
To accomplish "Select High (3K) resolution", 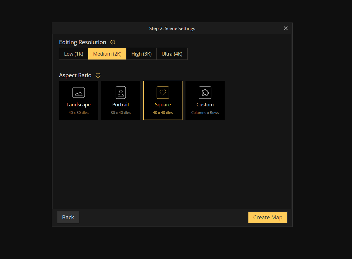I will point(141,54).
